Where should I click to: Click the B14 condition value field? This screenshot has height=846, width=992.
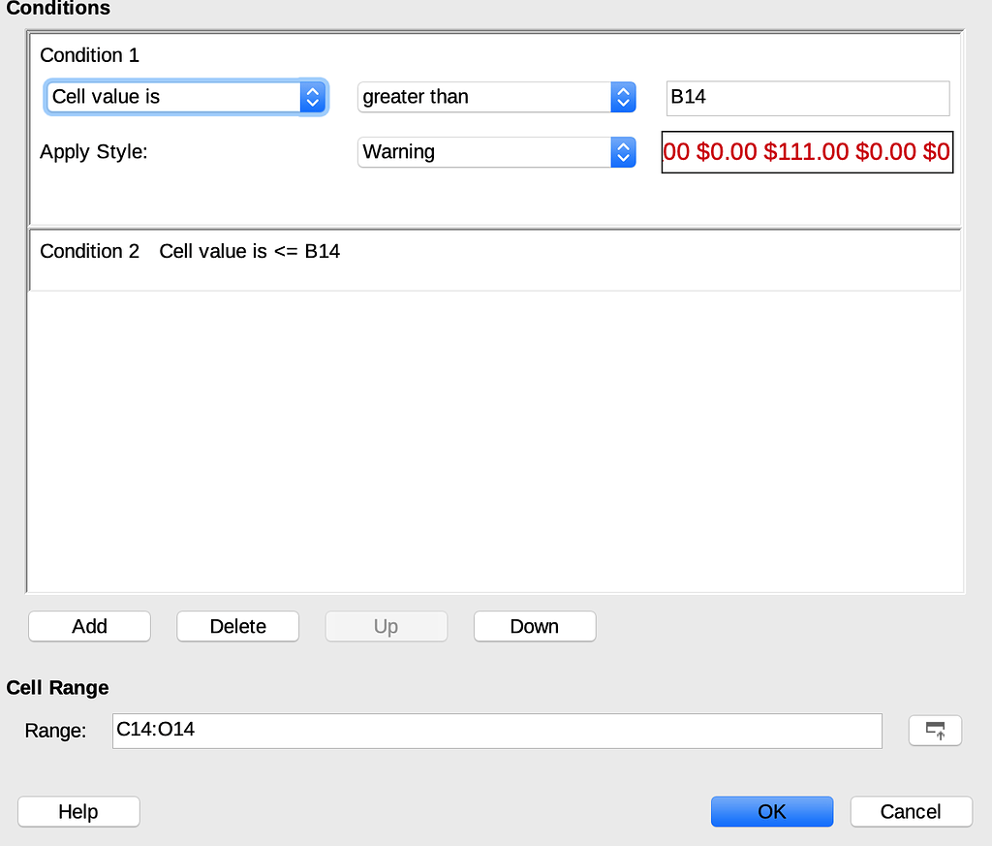(806, 98)
